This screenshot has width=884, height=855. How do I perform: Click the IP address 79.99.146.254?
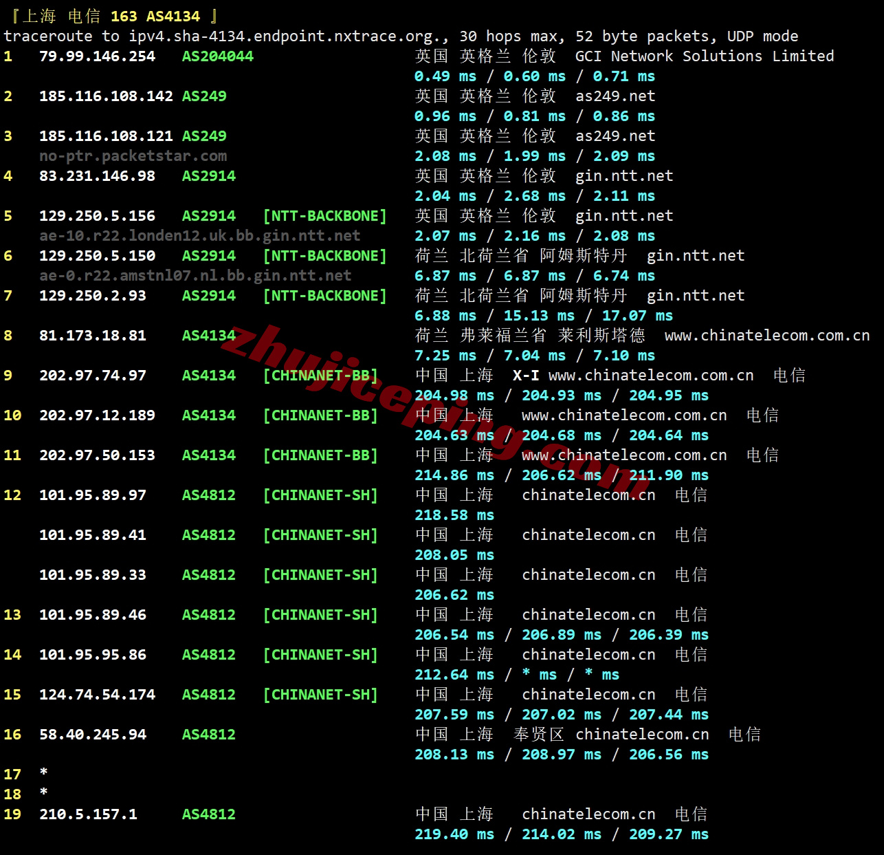(97, 56)
